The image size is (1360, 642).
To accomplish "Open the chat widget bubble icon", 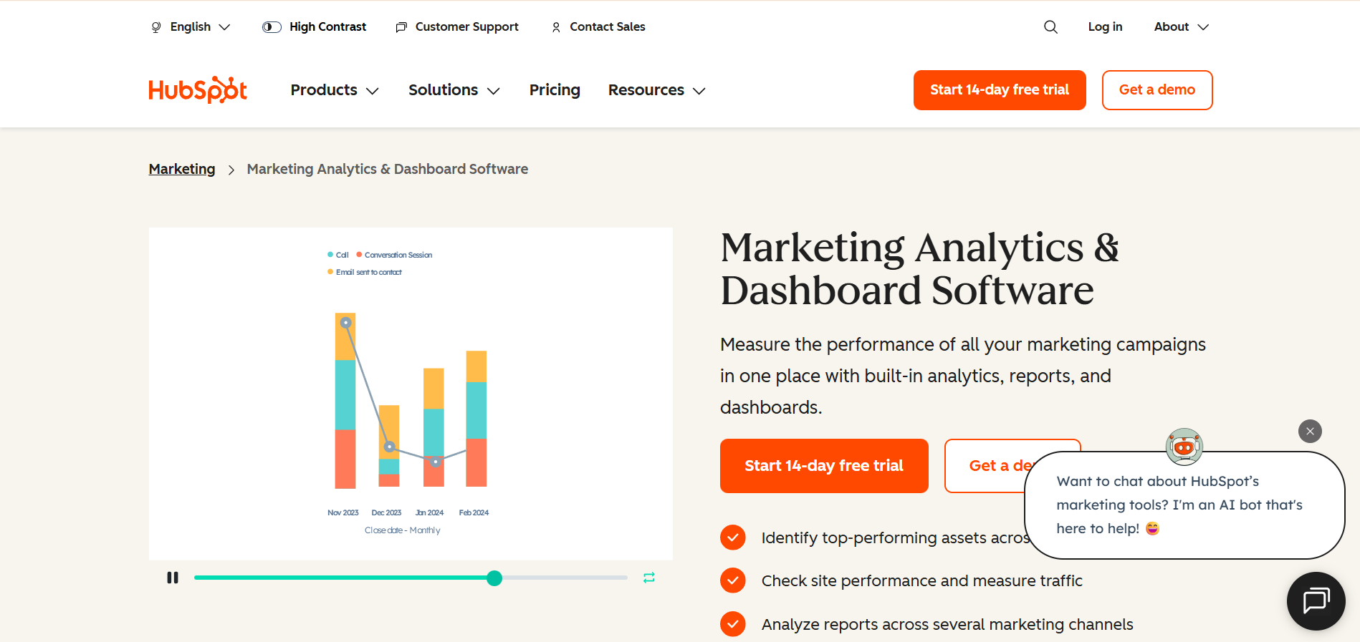I will pyautogui.click(x=1316, y=601).
